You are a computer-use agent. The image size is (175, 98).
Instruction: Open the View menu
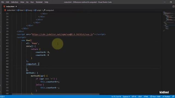[22, 2]
